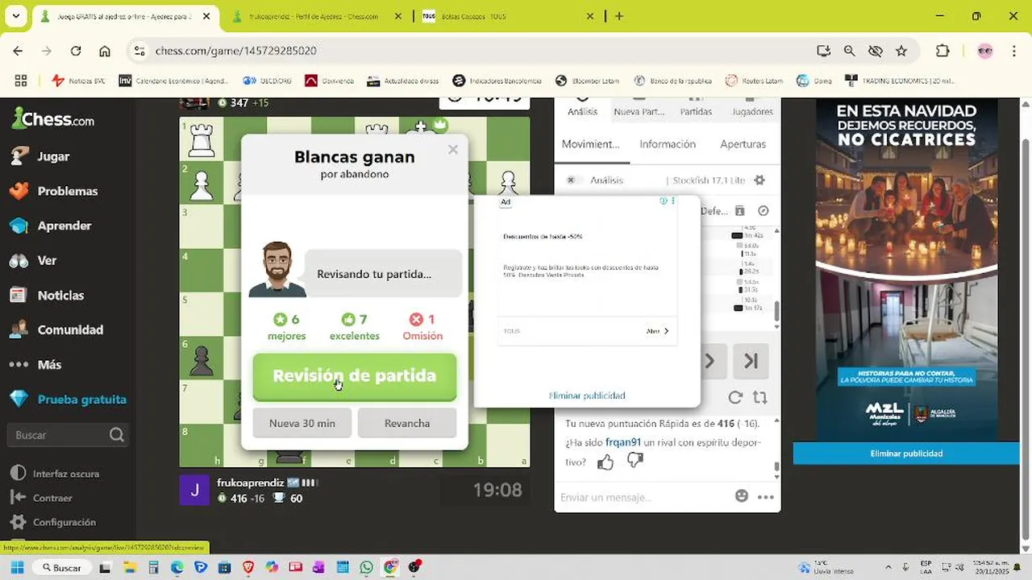The width and height of the screenshot is (1032, 580).
Task: Toggle the Análisis engine switch
Action: click(x=573, y=180)
